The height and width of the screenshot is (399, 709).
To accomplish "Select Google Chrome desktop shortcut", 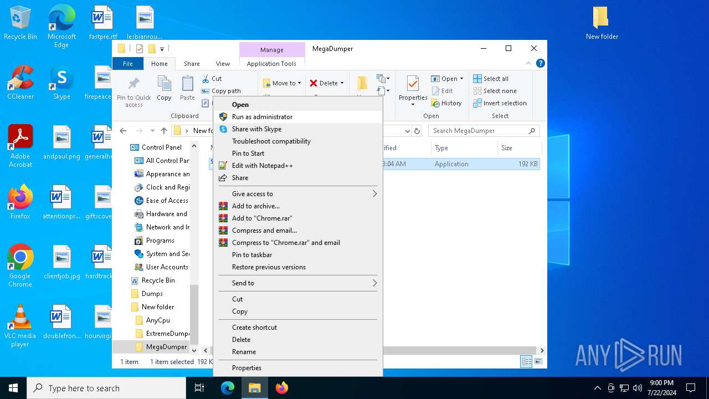I will pos(20,266).
